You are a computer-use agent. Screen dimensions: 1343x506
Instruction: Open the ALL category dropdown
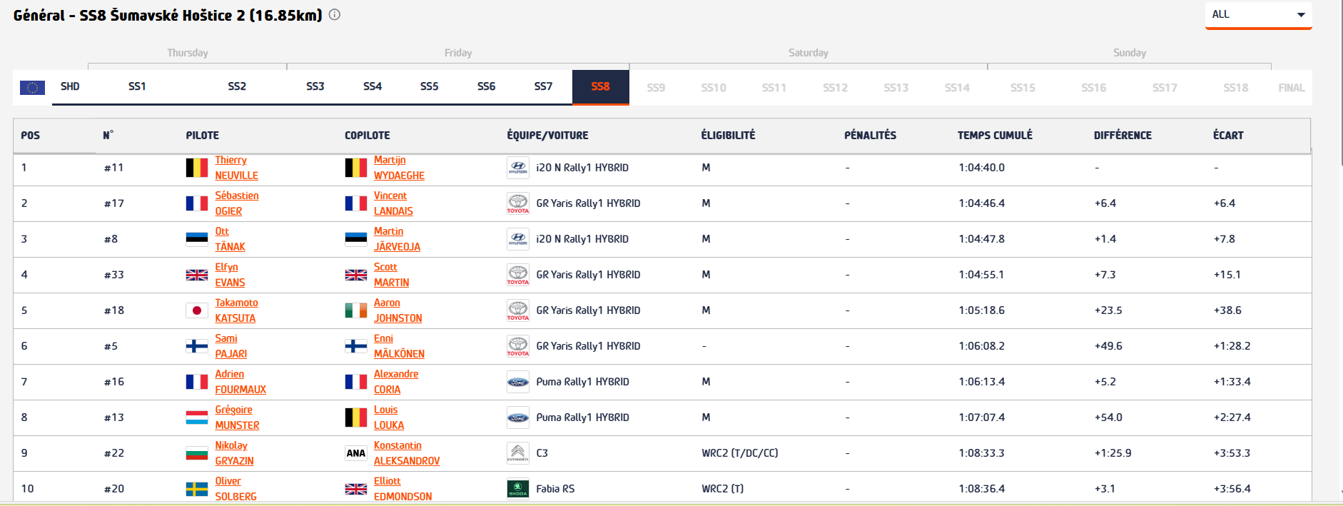coord(1258,14)
